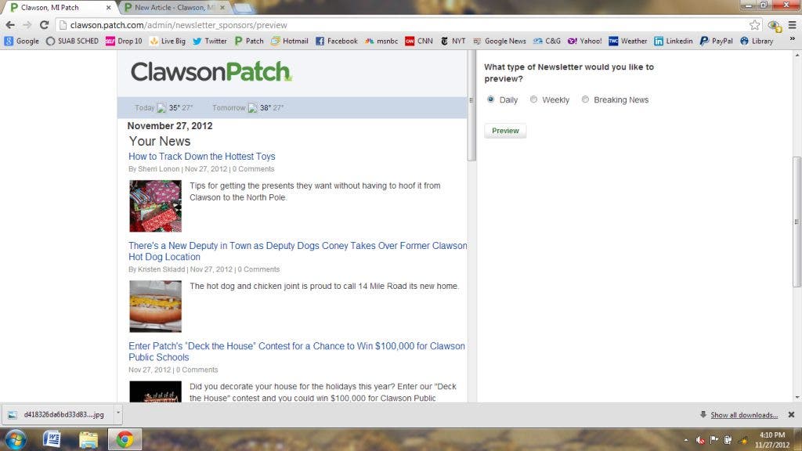Expand the downloaded jpg file options arrow

[x=118, y=415]
